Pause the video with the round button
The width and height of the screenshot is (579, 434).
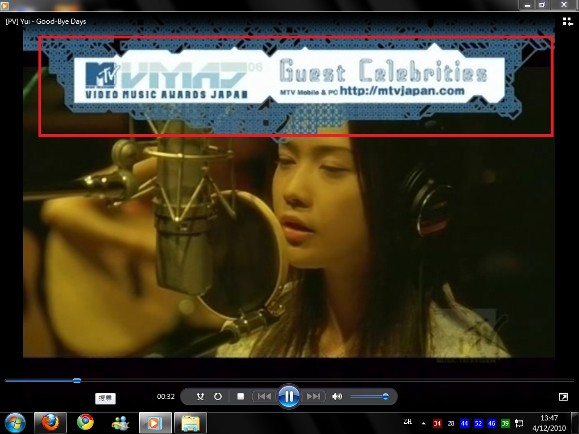289,396
